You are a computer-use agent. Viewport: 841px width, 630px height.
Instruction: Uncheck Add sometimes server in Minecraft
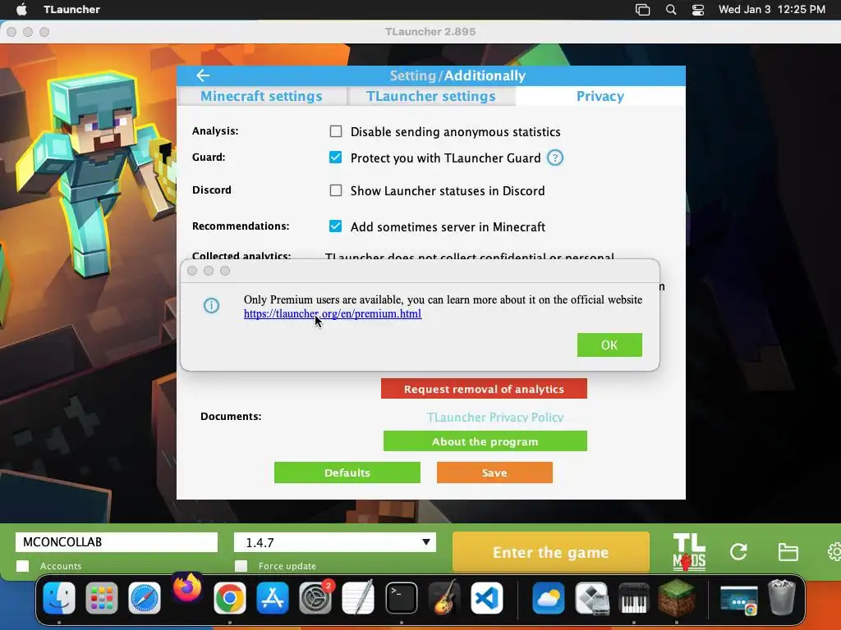336,226
